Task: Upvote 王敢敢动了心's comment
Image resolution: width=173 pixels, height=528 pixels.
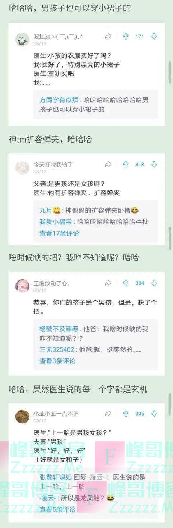Action: (126, 283)
